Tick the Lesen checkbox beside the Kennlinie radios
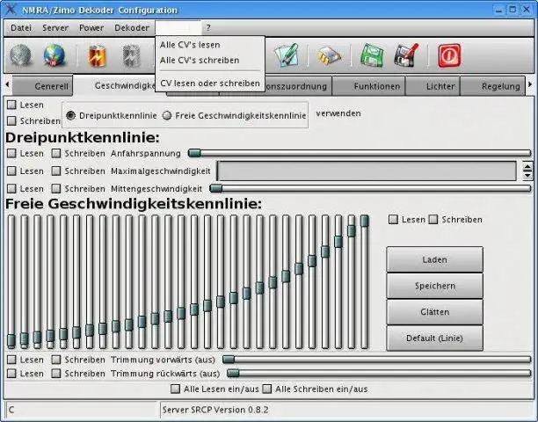 coord(11,105)
